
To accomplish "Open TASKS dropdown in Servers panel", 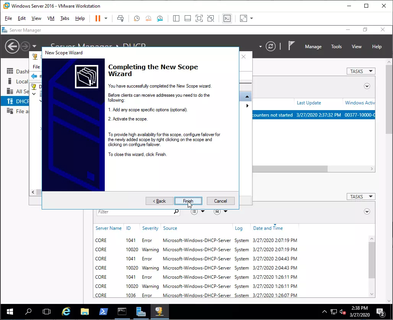I will pyautogui.click(x=361, y=71).
